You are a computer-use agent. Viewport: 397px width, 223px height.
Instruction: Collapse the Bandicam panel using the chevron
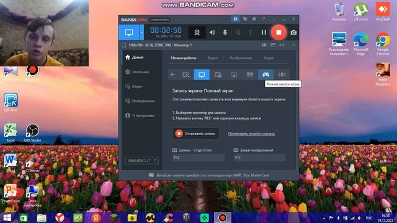pyautogui.click(x=293, y=45)
